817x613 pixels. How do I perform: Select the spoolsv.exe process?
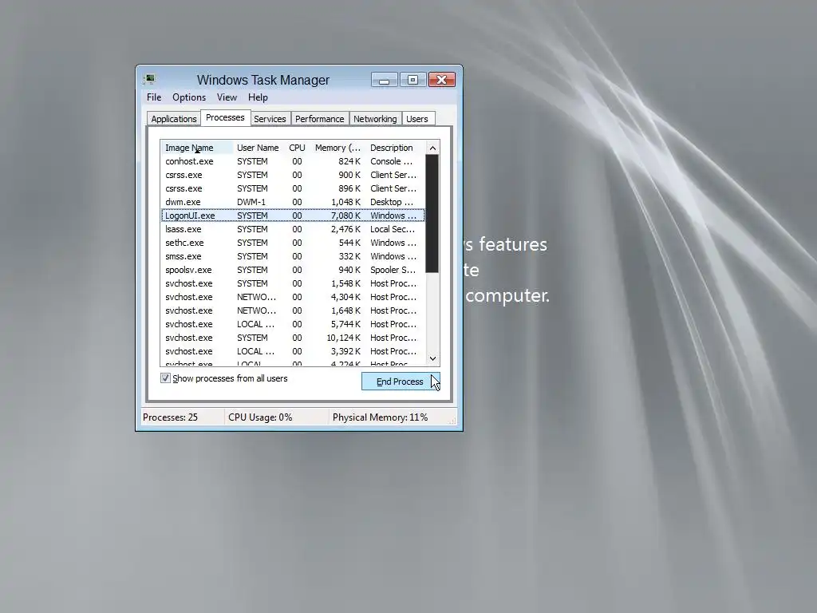293,270
